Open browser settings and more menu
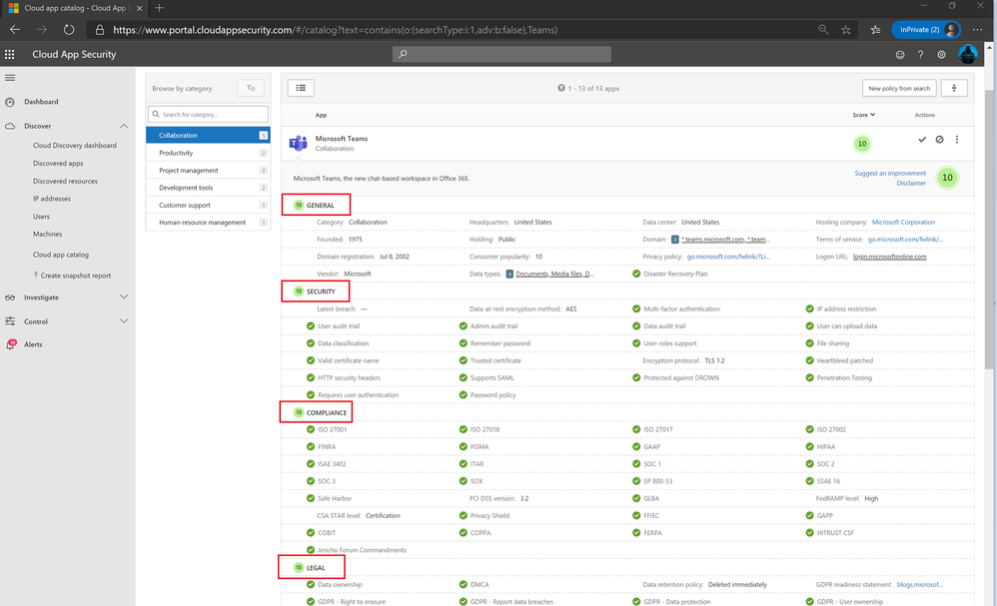The height and width of the screenshot is (606, 997). (x=977, y=30)
